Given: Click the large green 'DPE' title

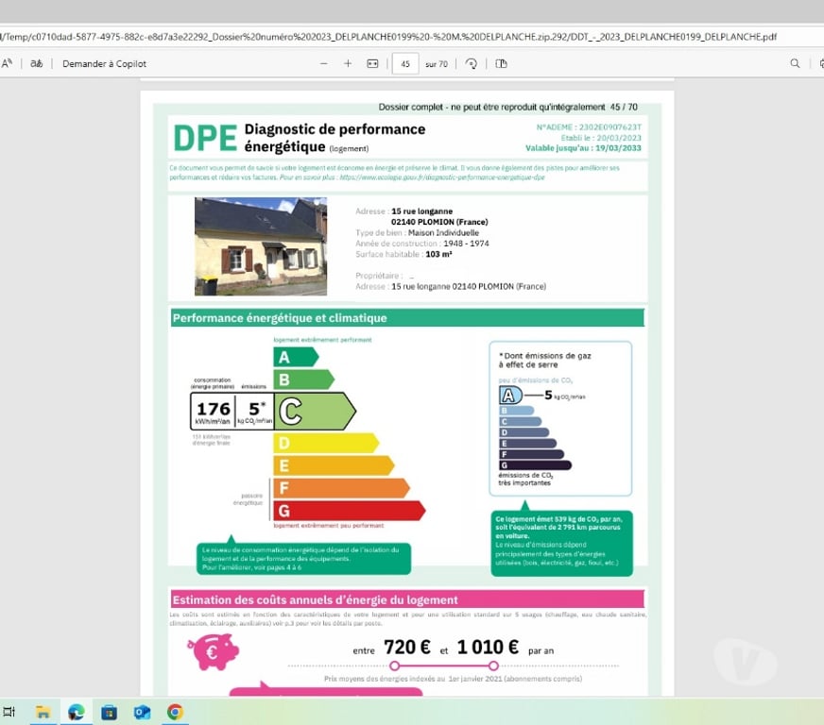Looking at the screenshot, I should click(205, 138).
